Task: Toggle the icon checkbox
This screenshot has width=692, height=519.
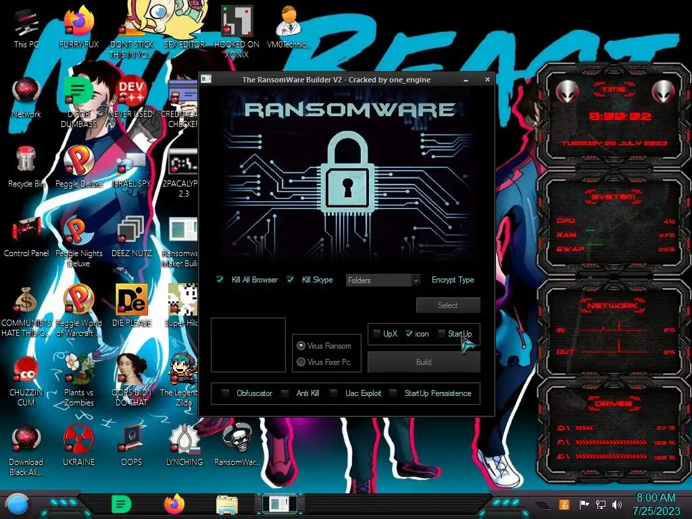Action: (409, 334)
